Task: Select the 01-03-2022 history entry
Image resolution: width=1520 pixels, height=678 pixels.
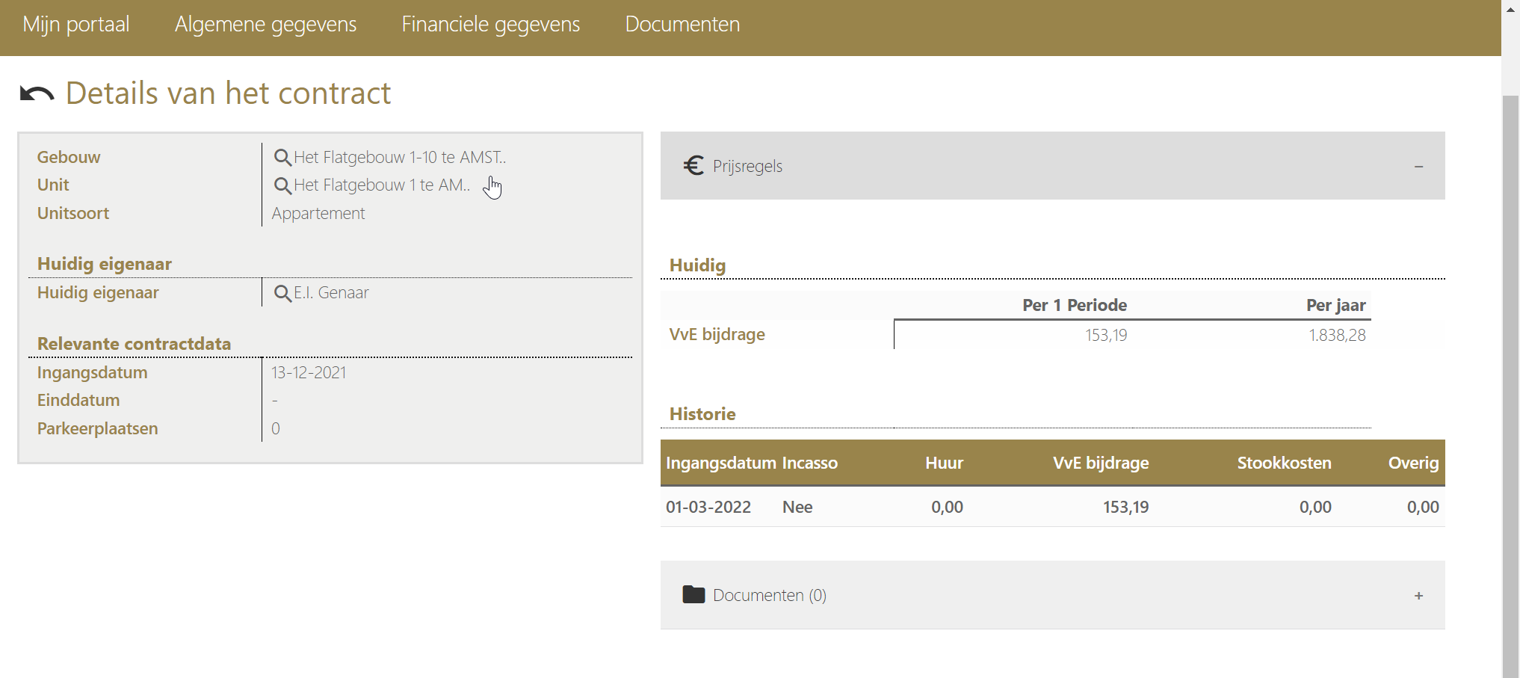Action: click(708, 507)
